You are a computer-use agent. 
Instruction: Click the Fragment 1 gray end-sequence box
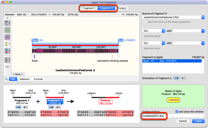[x=22, y=114]
